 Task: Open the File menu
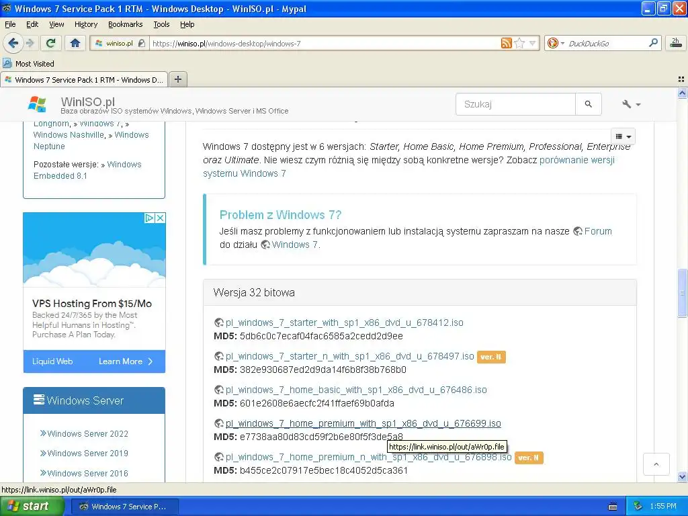pos(10,24)
